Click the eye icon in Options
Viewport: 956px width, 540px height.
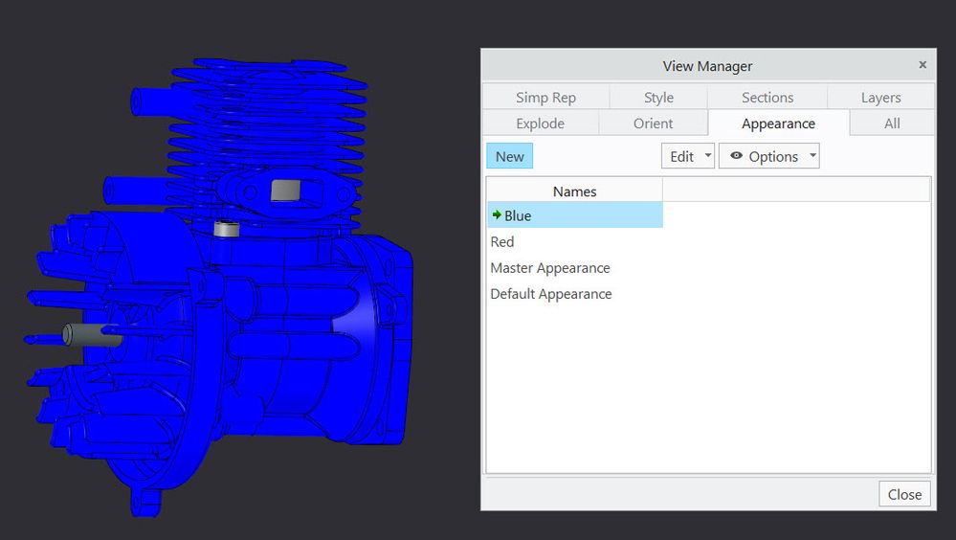[x=736, y=156]
